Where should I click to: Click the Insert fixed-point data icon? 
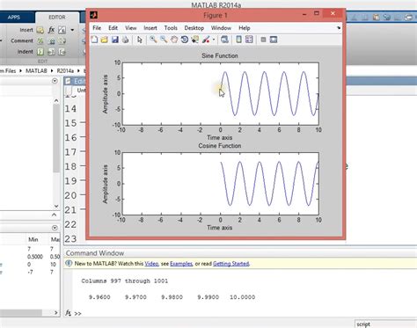pyautogui.click(x=62, y=30)
